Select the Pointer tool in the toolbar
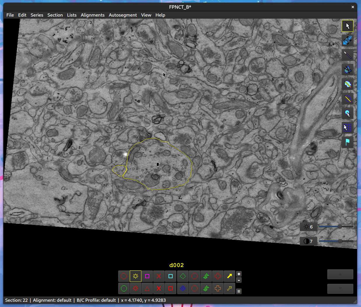 pyautogui.click(x=347, y=26)
